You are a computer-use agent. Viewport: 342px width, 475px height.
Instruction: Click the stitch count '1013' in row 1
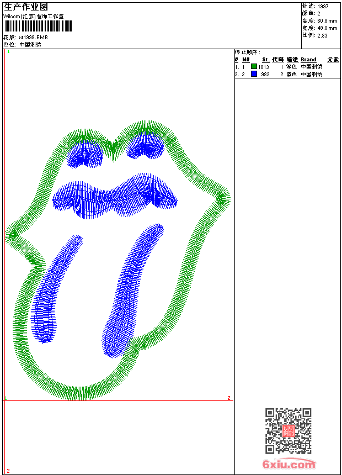(264, 67)
